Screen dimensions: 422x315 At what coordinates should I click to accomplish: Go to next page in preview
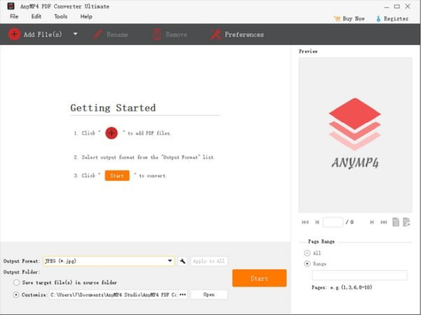click(372, 222)
